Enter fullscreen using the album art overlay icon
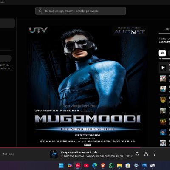 [141, 32]
